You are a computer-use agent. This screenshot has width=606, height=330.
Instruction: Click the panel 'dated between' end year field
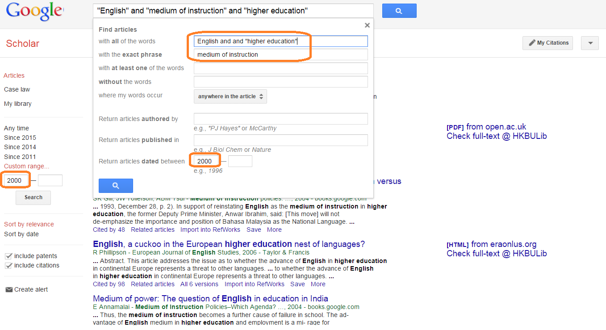coord(240,161)
